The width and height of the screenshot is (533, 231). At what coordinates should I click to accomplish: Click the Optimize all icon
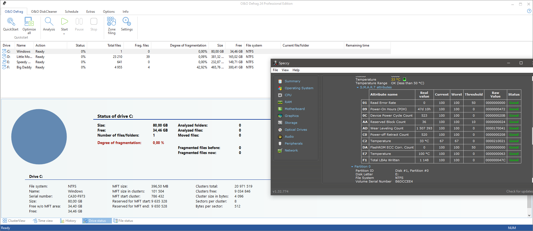(29, 22)
